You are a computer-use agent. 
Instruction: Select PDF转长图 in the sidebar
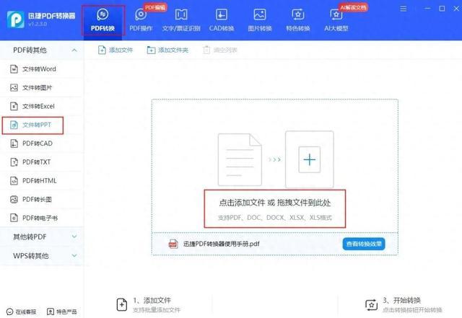click(41, 199)
